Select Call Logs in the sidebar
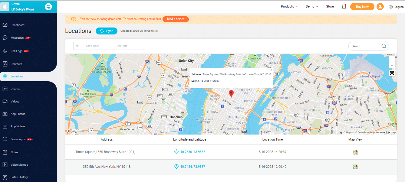Image resolution: width=405 pixels, height=182 pixels. click(x=16, y=51)
